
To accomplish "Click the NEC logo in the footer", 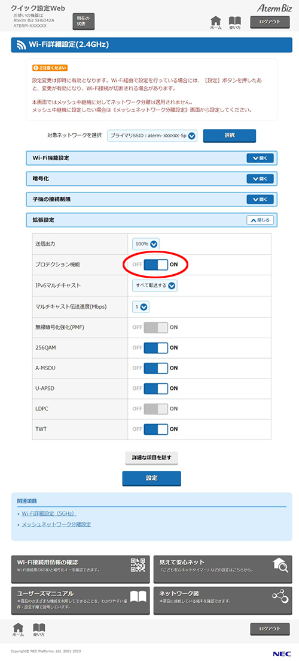I will coord(281,654).
